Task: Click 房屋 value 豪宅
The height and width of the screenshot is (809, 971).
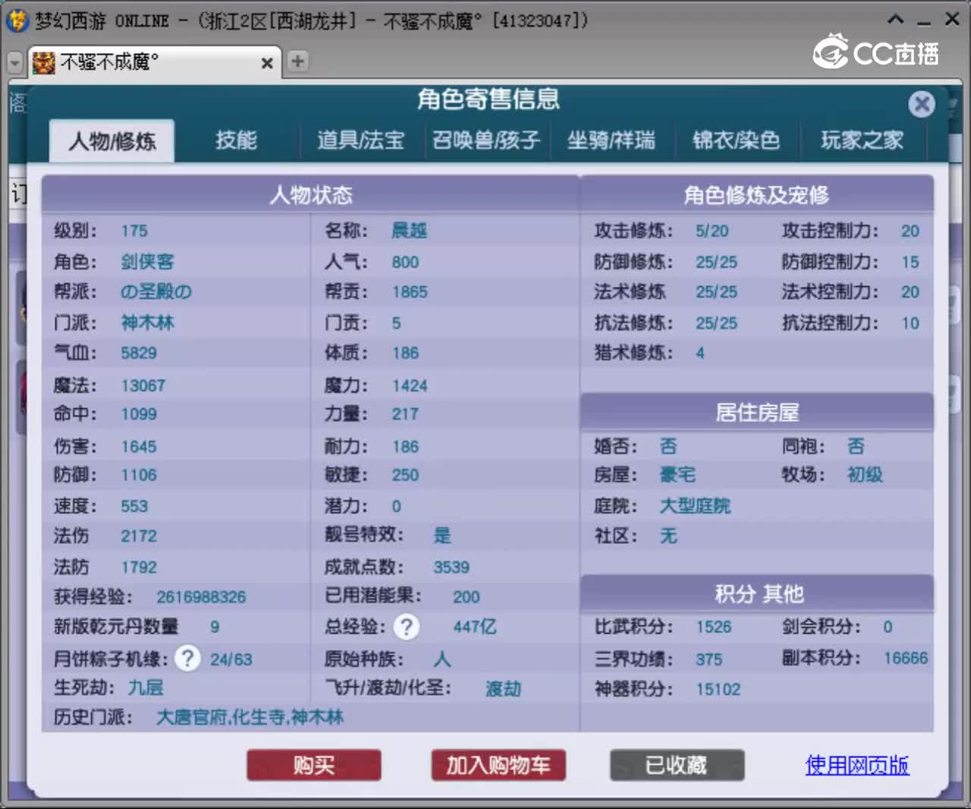Action: [677, 475]
